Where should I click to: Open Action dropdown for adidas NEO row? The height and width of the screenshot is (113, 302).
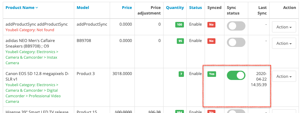coord(284,43)
